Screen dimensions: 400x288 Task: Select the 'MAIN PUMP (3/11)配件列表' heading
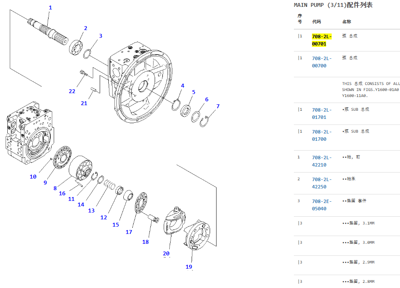tap(333, 5)
